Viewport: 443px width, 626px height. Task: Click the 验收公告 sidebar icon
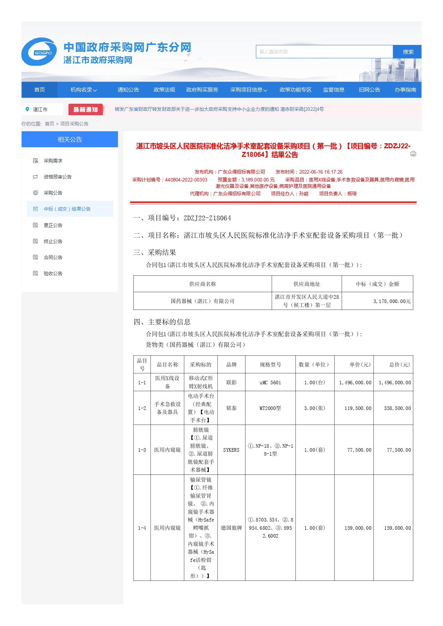(x=36, y=273)
